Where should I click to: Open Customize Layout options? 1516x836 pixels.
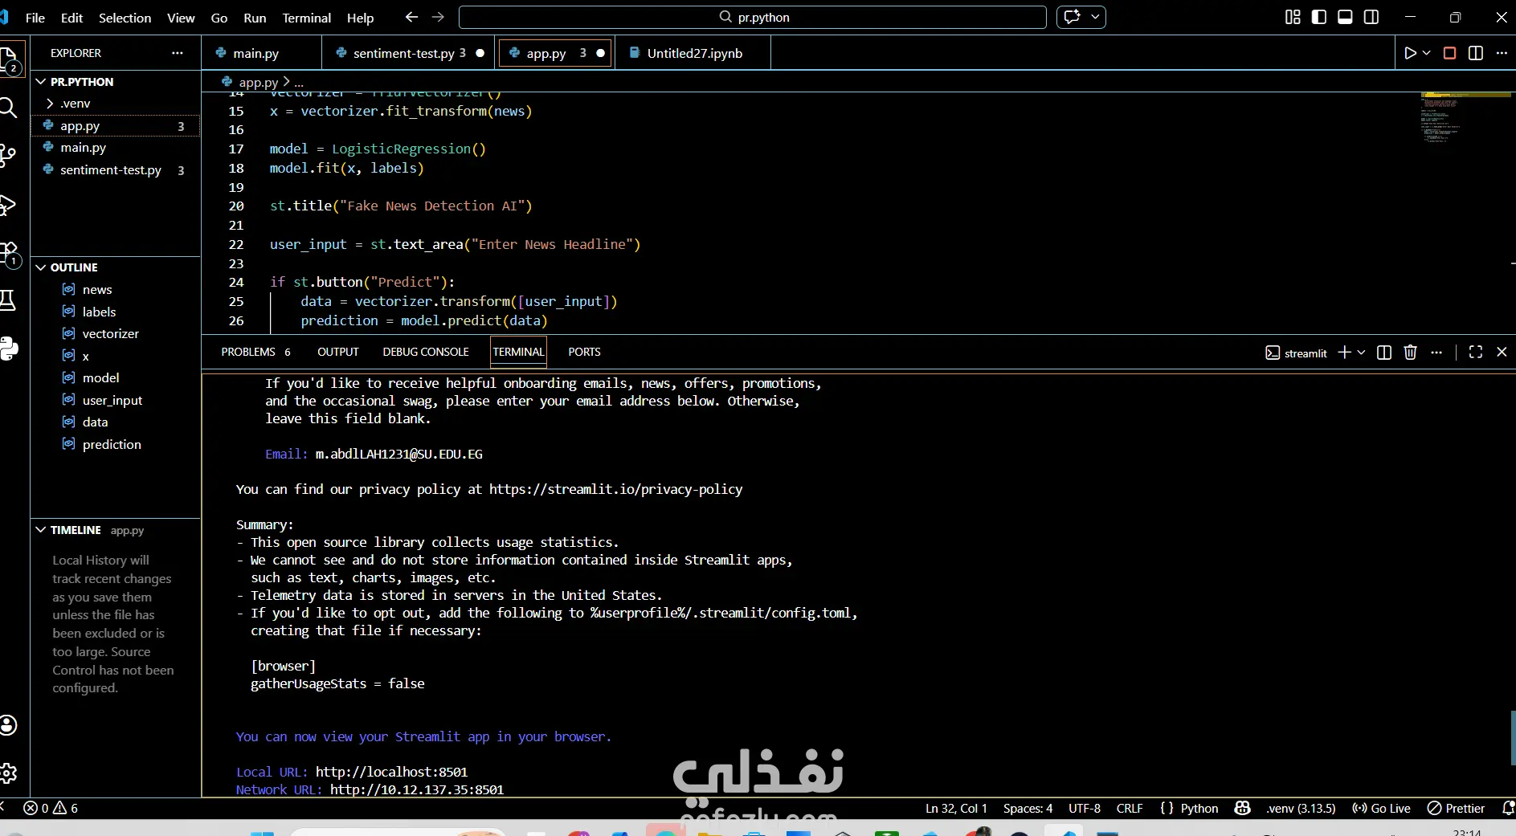(1293, 17)
